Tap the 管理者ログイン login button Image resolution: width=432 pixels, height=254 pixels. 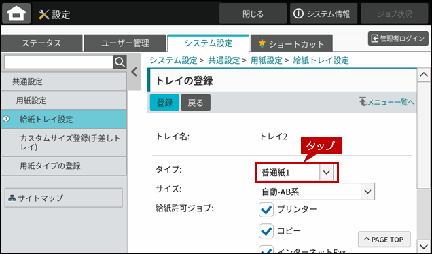[398, 39]
